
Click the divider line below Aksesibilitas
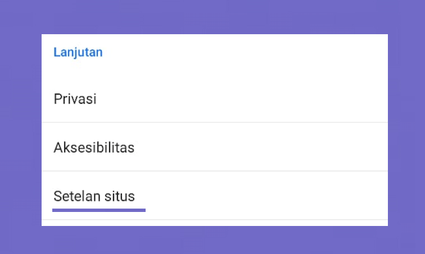click(x=215, y=171)
